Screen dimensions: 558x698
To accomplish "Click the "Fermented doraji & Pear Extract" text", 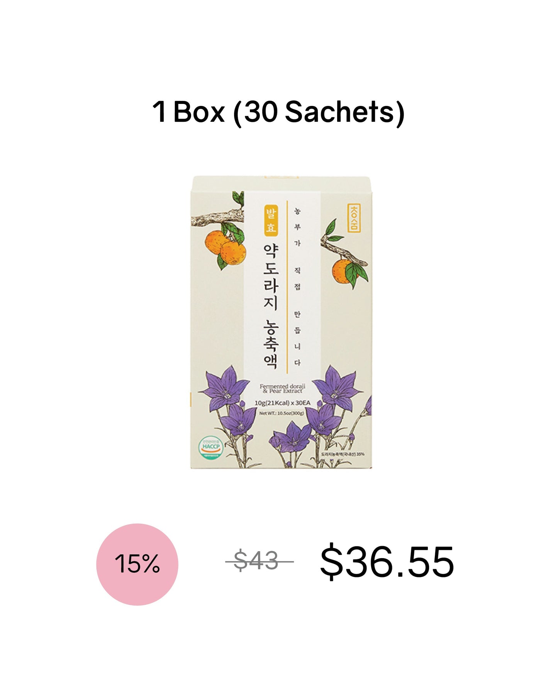I will click(282, 388).
